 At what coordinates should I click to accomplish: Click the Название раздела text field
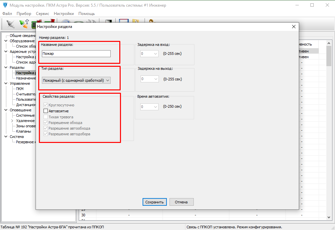76,54
